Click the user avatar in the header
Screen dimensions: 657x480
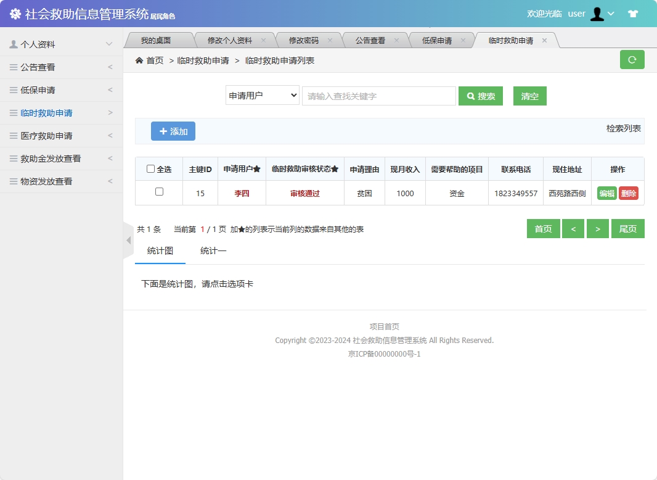pyautogui.click(x=596, y=13)
